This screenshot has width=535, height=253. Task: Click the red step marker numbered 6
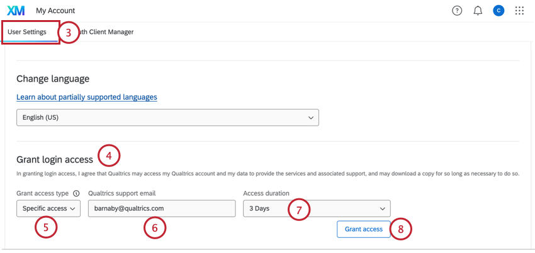click(x=155, y=228)
